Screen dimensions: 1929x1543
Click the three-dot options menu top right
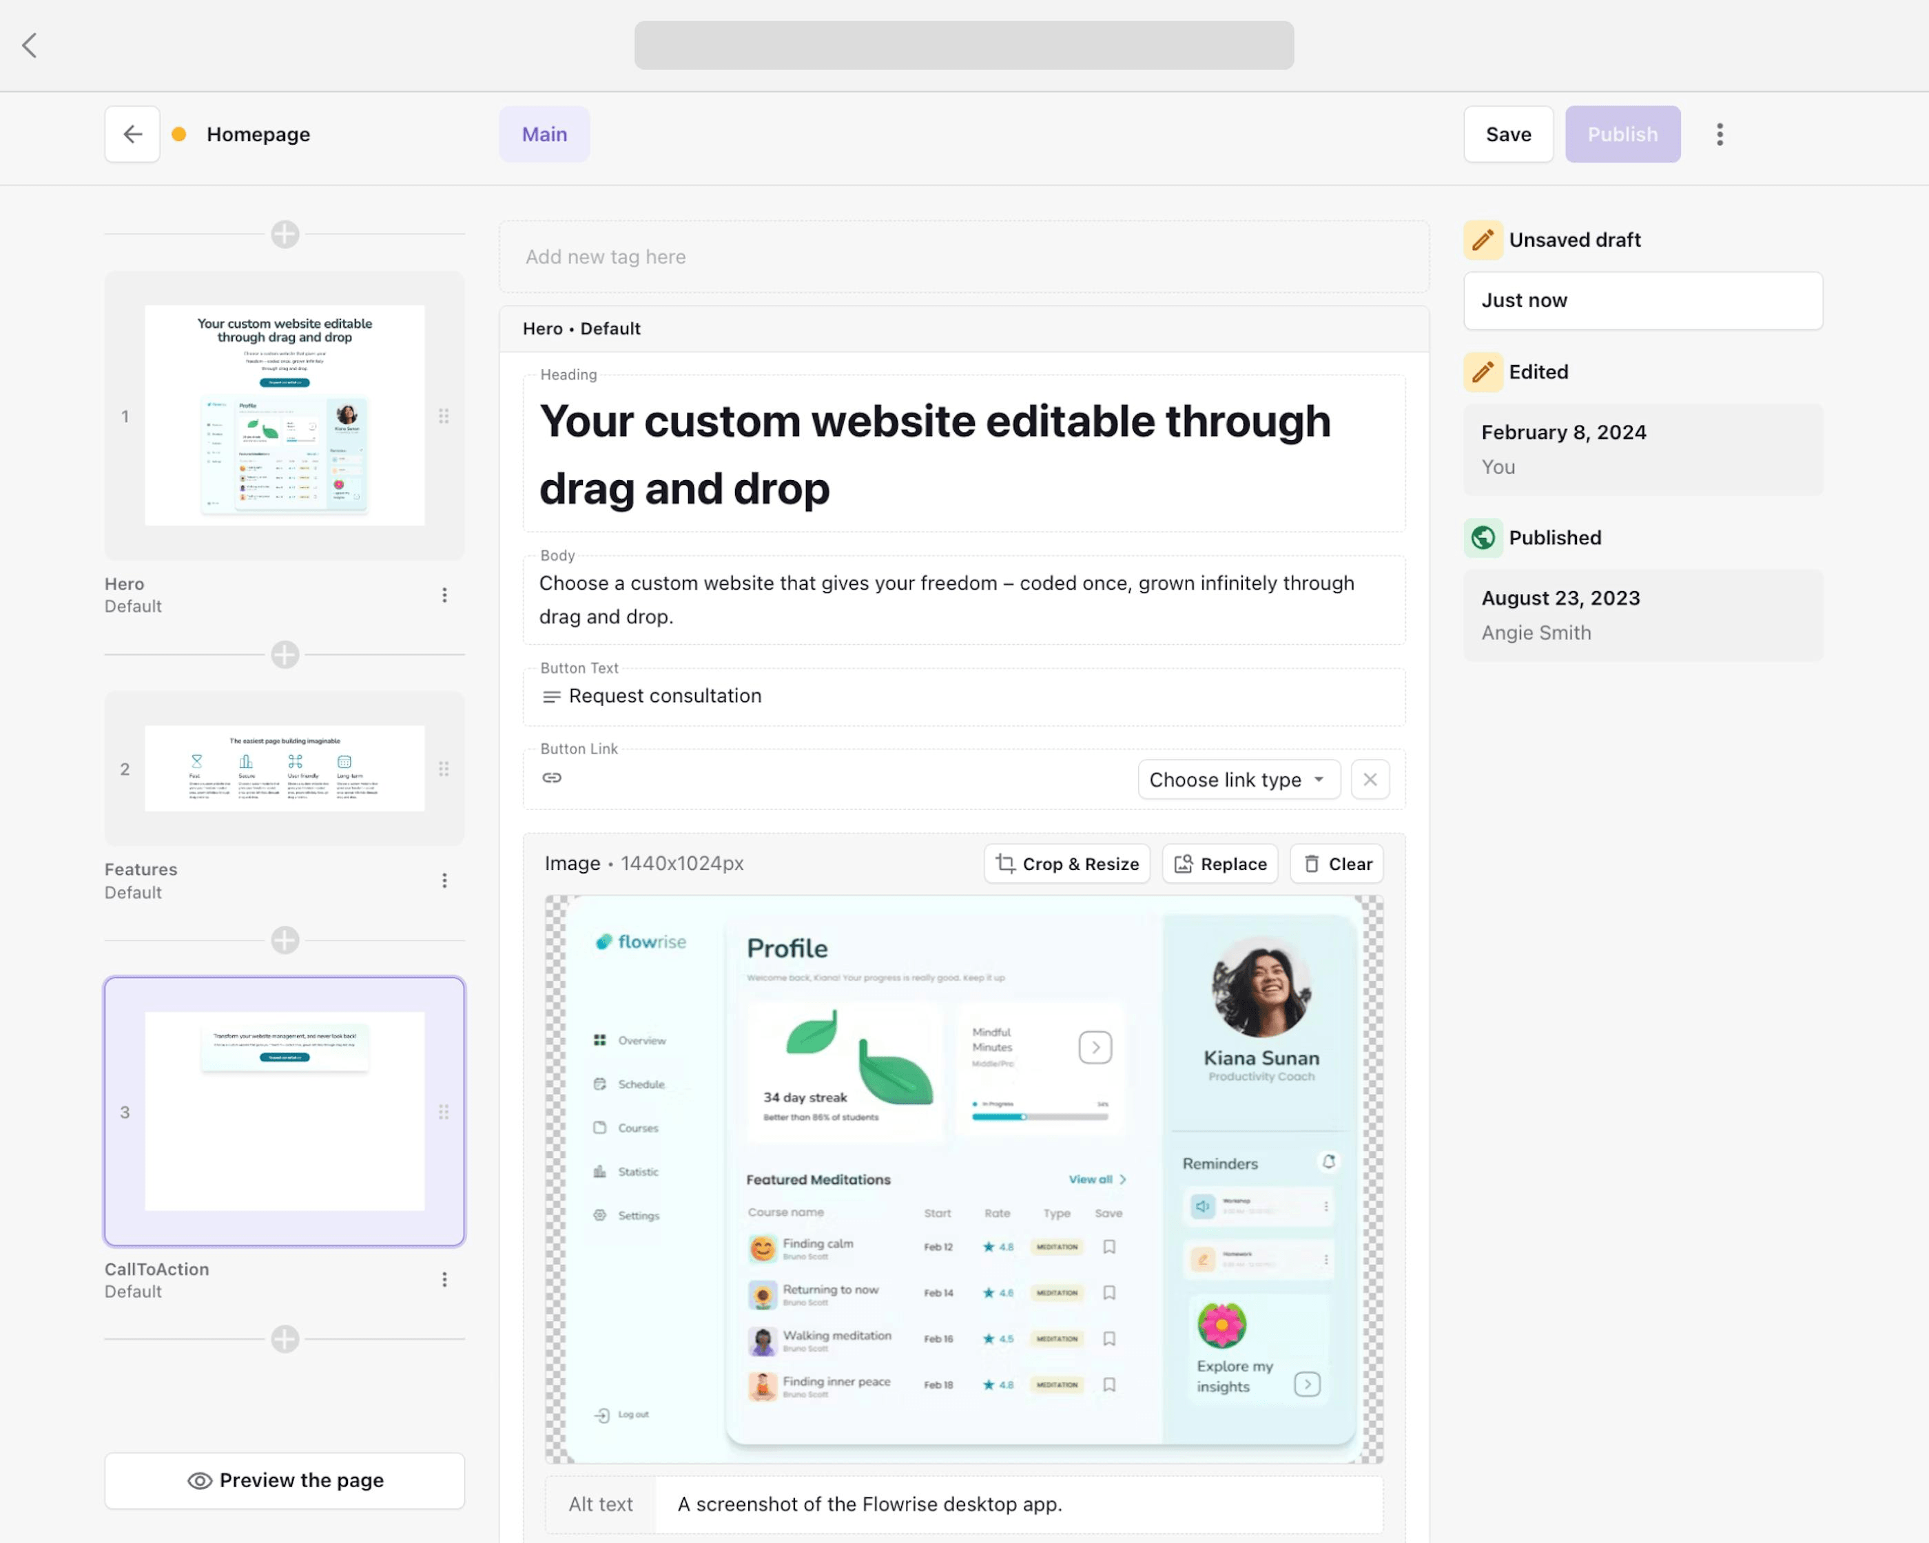coord(1721,134)
